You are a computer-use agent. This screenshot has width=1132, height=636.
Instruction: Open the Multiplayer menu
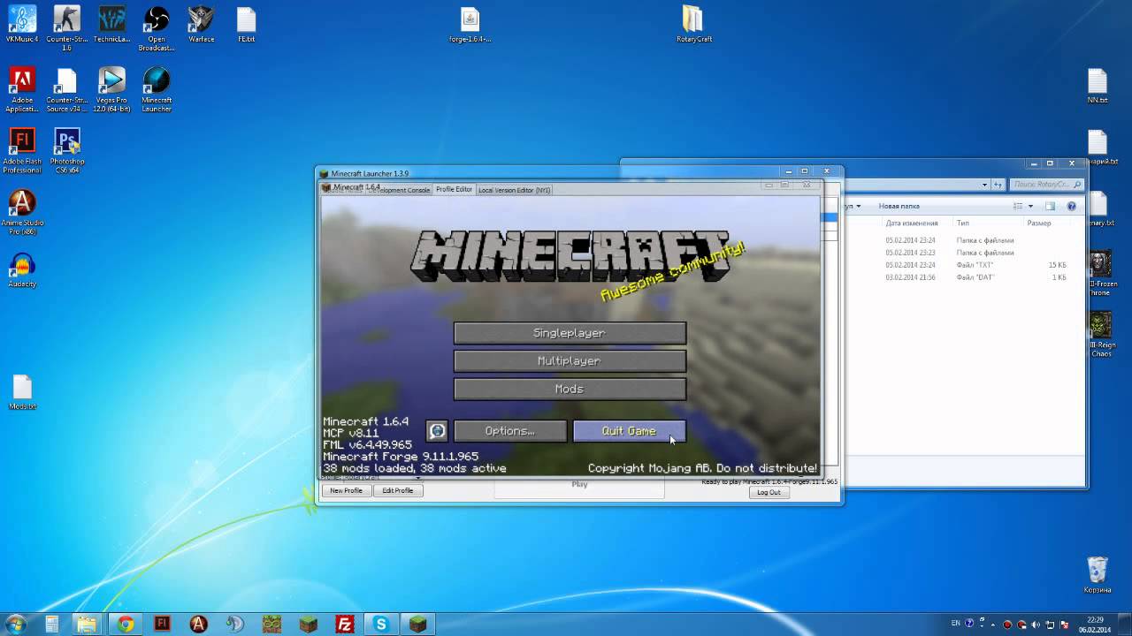pyautogui.click(x=570, y=361)
